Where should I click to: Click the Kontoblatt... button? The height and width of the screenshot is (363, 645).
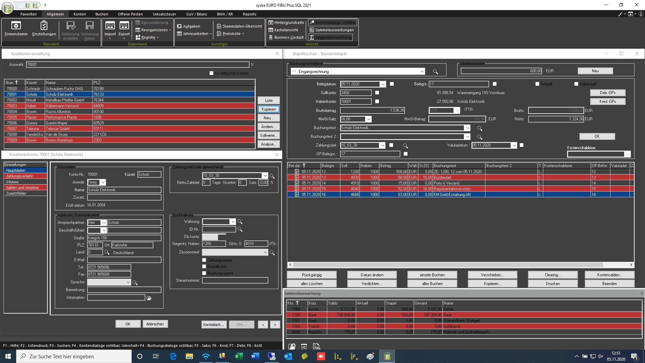coord(214,325)
